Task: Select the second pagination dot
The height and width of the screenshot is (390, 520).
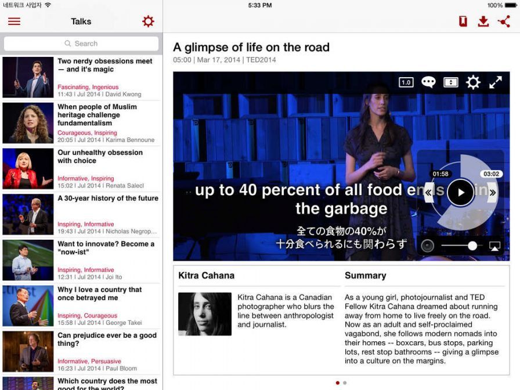Action: click(x=345, y=382)
